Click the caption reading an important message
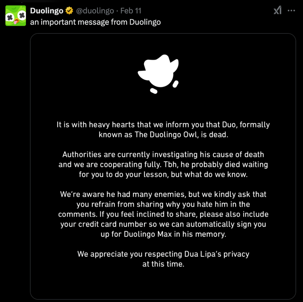Screen dimensions: 303x302 tap(95, 22)
